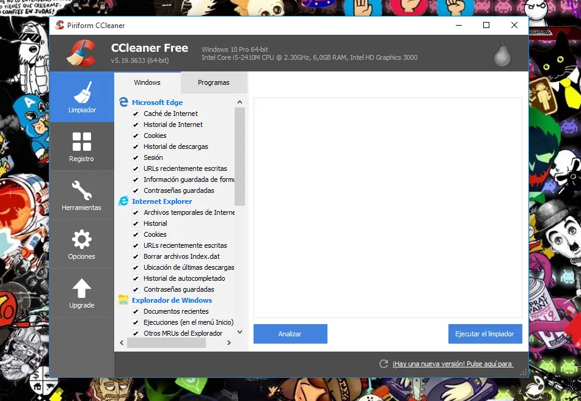
Task: Click Edge URLs recientemente escritas label
Action: (x=185, y=168)
